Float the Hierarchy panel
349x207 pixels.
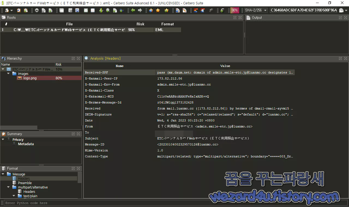73,58
